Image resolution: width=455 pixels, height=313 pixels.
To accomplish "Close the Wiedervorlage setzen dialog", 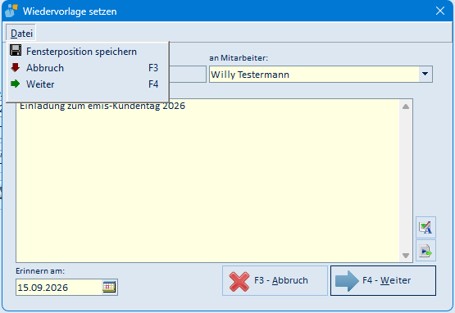I will (440, 11).
